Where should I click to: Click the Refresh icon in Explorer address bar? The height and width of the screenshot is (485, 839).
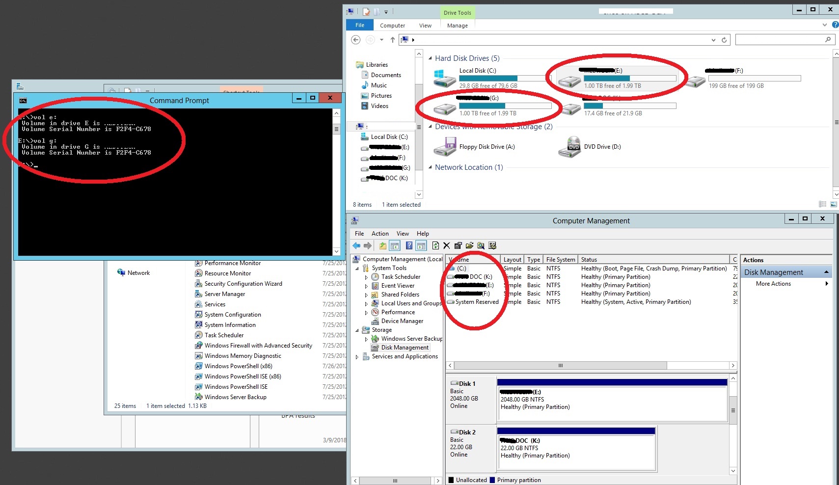coord(724,40)
